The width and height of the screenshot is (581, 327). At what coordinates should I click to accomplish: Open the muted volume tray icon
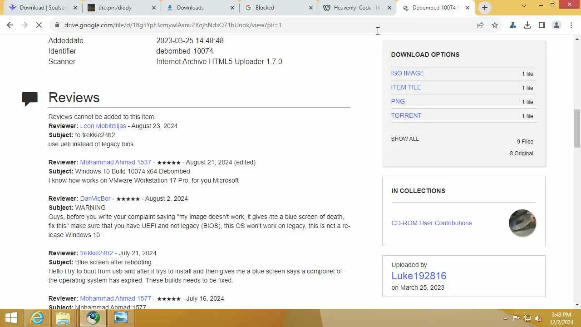(538, 318)
